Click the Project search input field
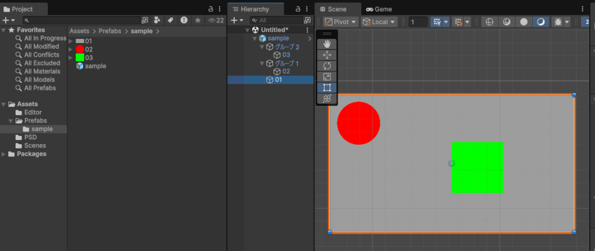 [81, 20]
